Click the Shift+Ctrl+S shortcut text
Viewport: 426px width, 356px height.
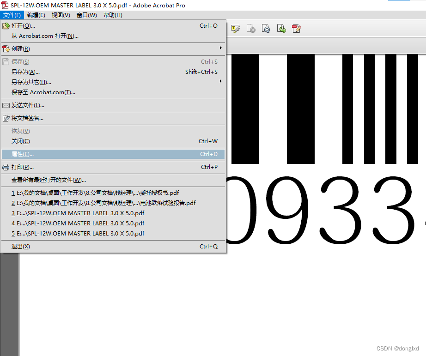click(201, 72)
